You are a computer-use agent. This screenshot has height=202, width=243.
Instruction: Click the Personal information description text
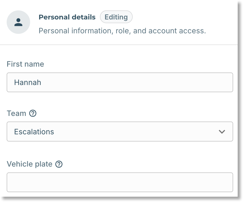click(122, 31)
